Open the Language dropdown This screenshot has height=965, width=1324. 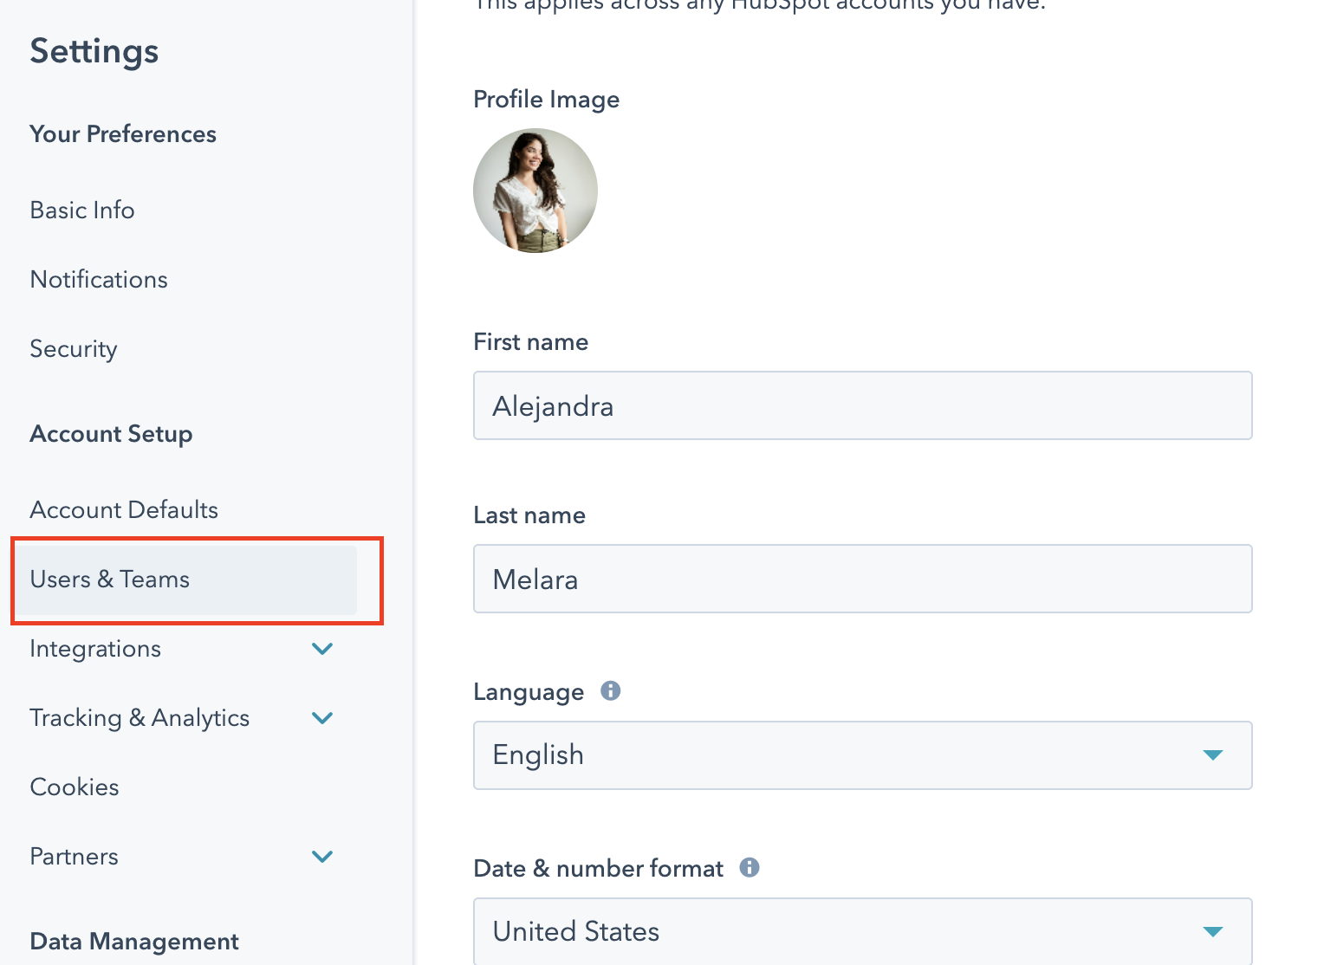point(862,755)
